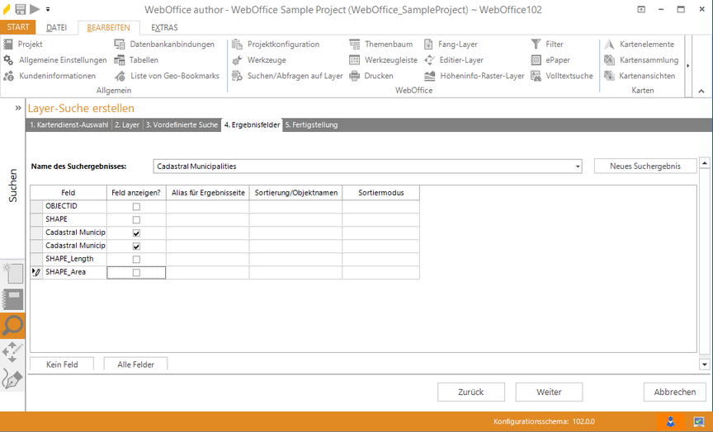This screenshot has height=432, width=713.
Task: Toggle the SHAPE_Length display checkbox
Action: (x=136, y=259)
